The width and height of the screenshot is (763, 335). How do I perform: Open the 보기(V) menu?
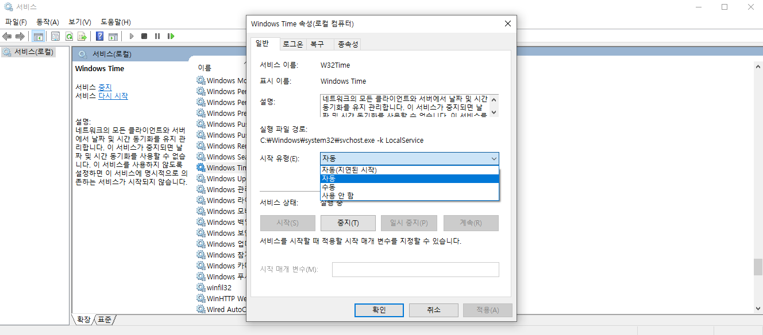tap(80, 22)
